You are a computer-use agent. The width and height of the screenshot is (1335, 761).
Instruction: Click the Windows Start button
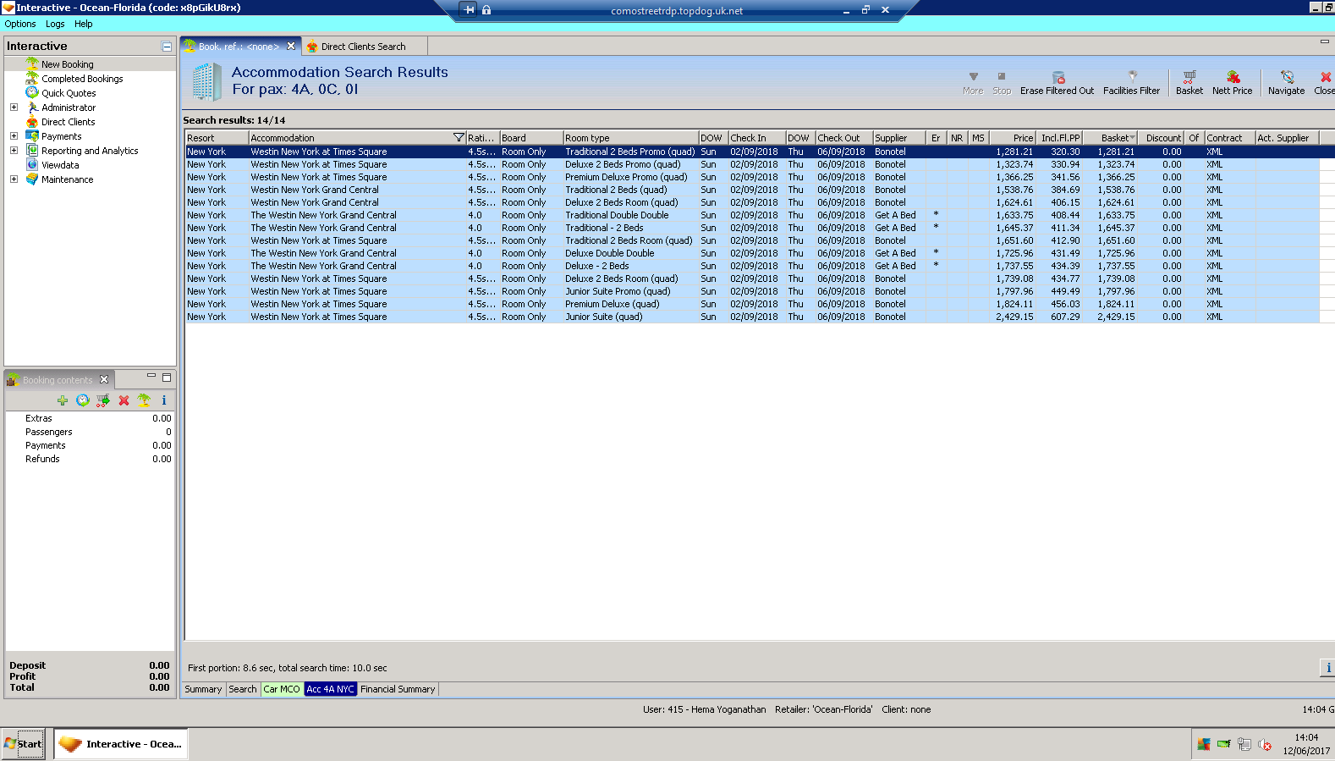pyautogui.click(x=23, y=744)
